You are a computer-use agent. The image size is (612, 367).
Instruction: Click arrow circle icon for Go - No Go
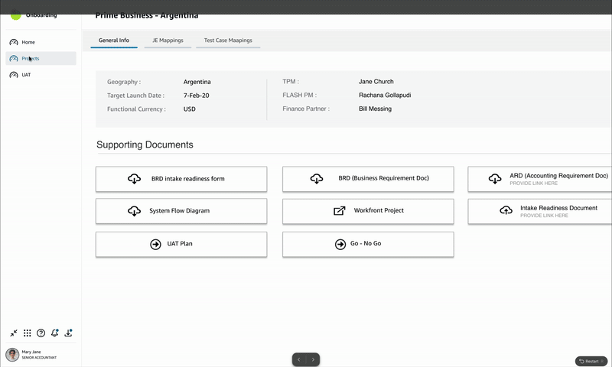tap(340, 244)
